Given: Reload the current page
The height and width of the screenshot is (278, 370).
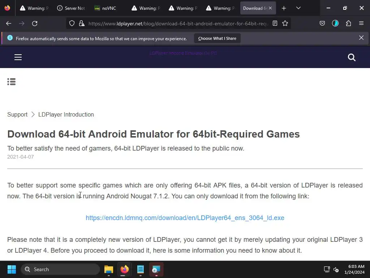Looking at the screenshot, I should pos(35,24).
